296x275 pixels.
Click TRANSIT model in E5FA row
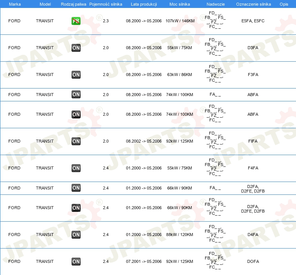point(45,21)
